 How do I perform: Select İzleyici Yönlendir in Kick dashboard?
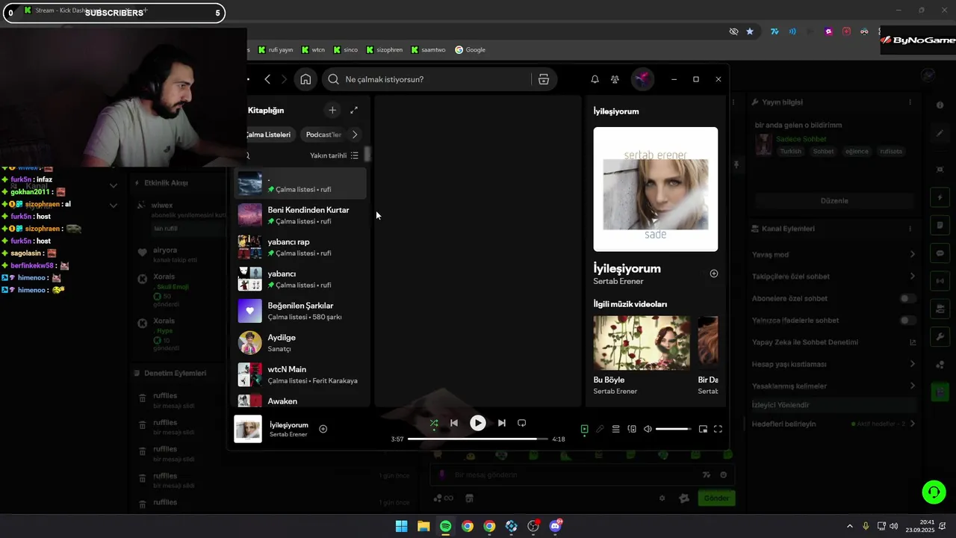[834, 405]
